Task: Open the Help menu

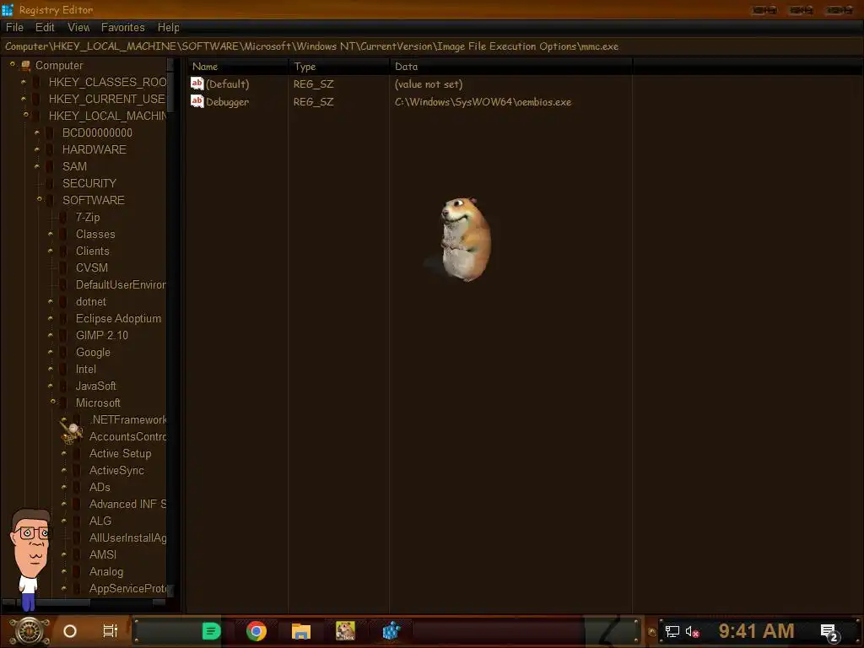Action: pyautogui.click(x=168, y=27)
